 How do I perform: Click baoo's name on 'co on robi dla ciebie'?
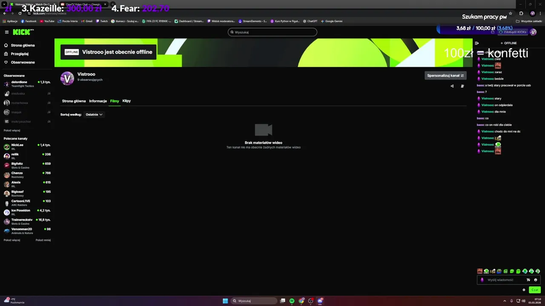pyautogui.click(x=480, y=125)
